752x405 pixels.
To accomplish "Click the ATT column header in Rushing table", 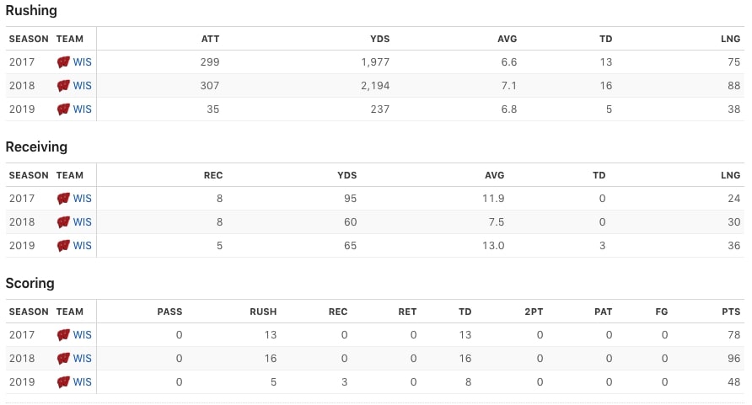I will [210, 39].
